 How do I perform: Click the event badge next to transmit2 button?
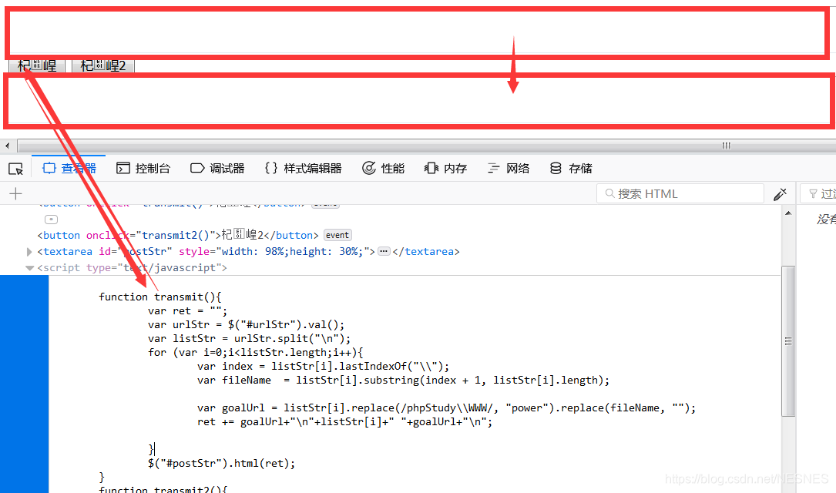coord(337,235)
